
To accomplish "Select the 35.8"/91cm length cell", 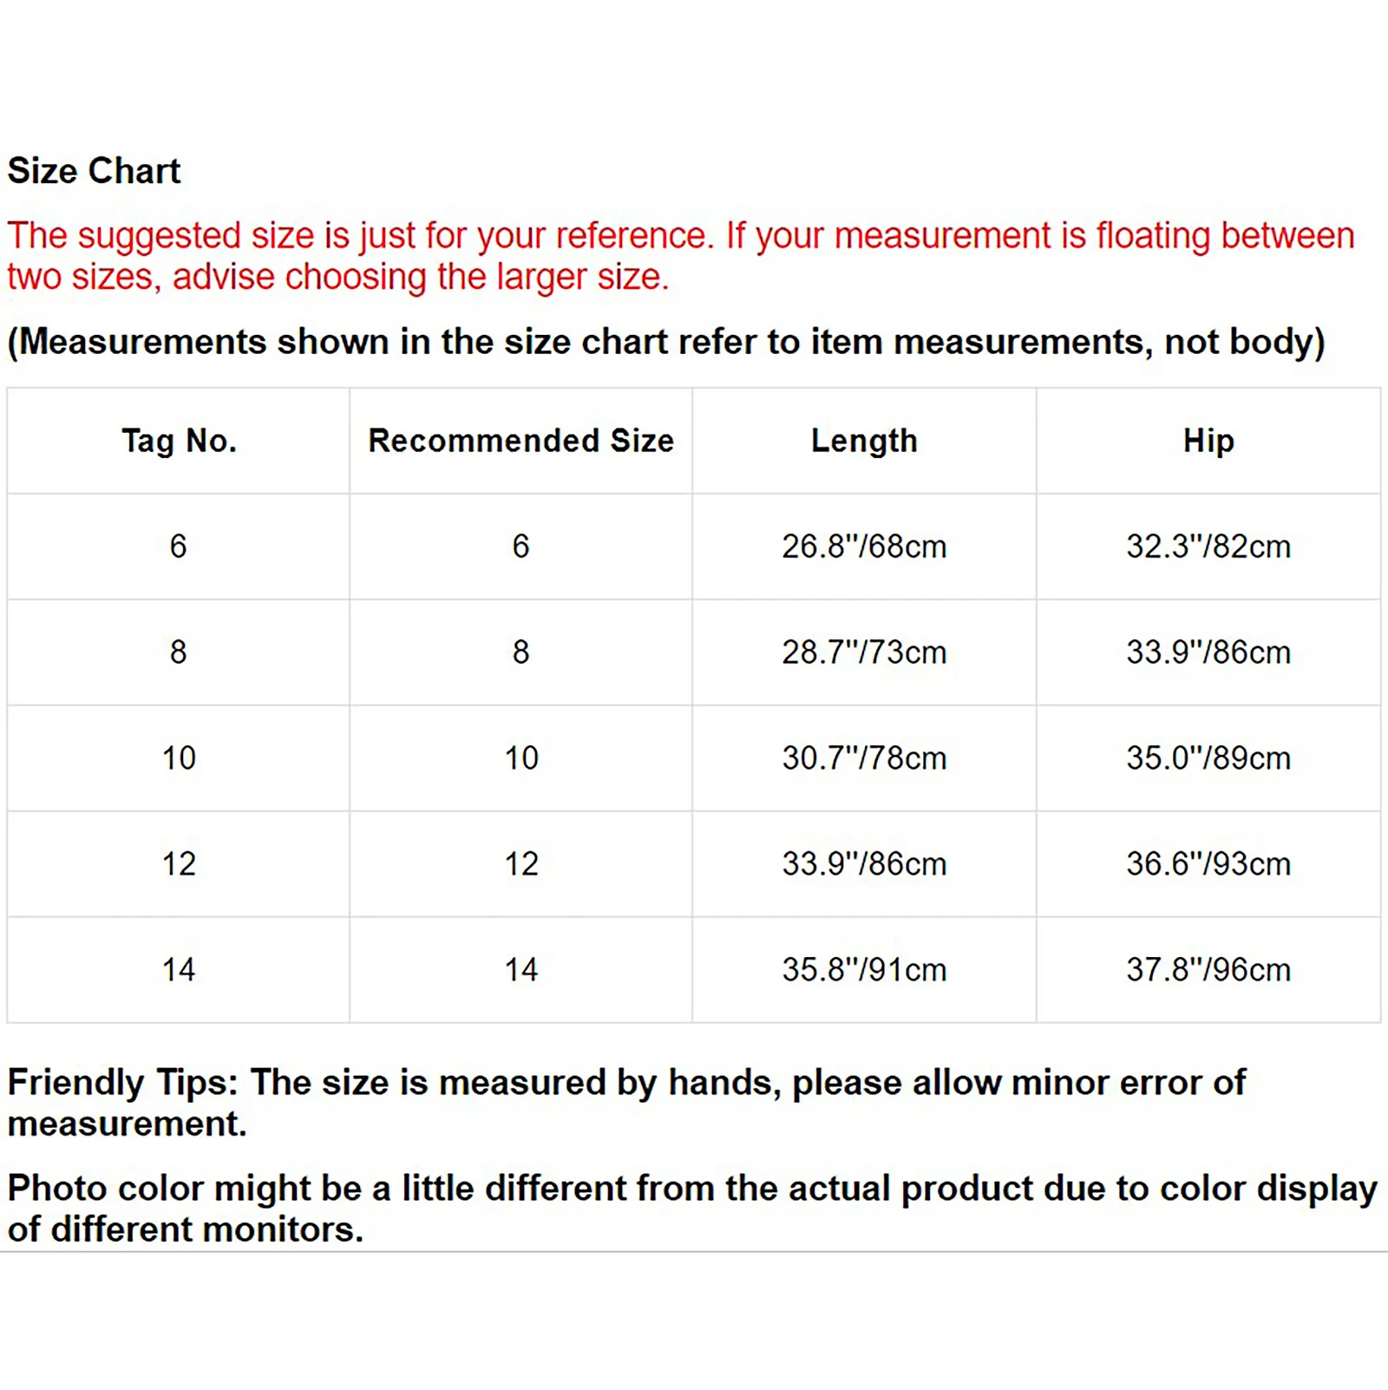I will click(x=864, y=970).
